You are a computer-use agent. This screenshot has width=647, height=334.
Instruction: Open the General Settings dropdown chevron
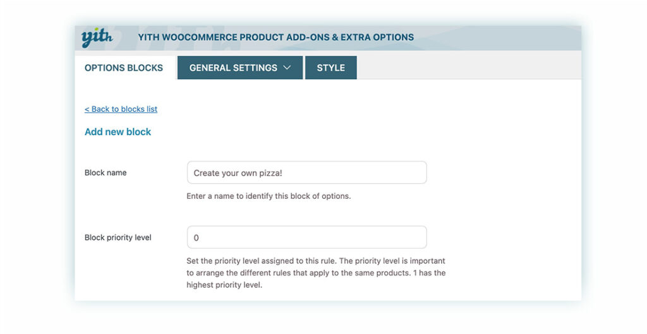287,68
